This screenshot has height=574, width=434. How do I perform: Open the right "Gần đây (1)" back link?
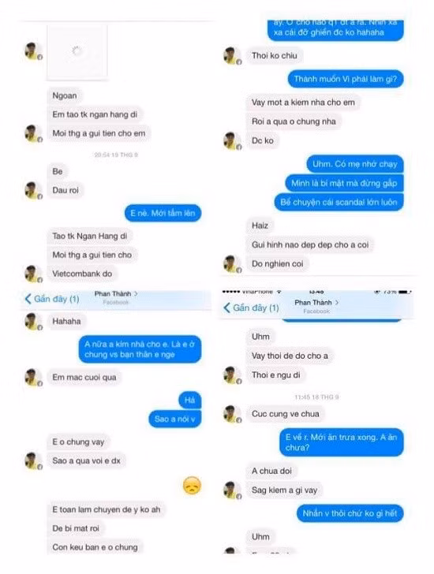(251, 307)
